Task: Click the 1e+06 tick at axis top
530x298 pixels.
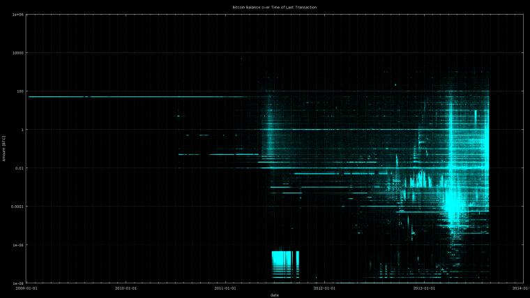Action: pos(17,15)
